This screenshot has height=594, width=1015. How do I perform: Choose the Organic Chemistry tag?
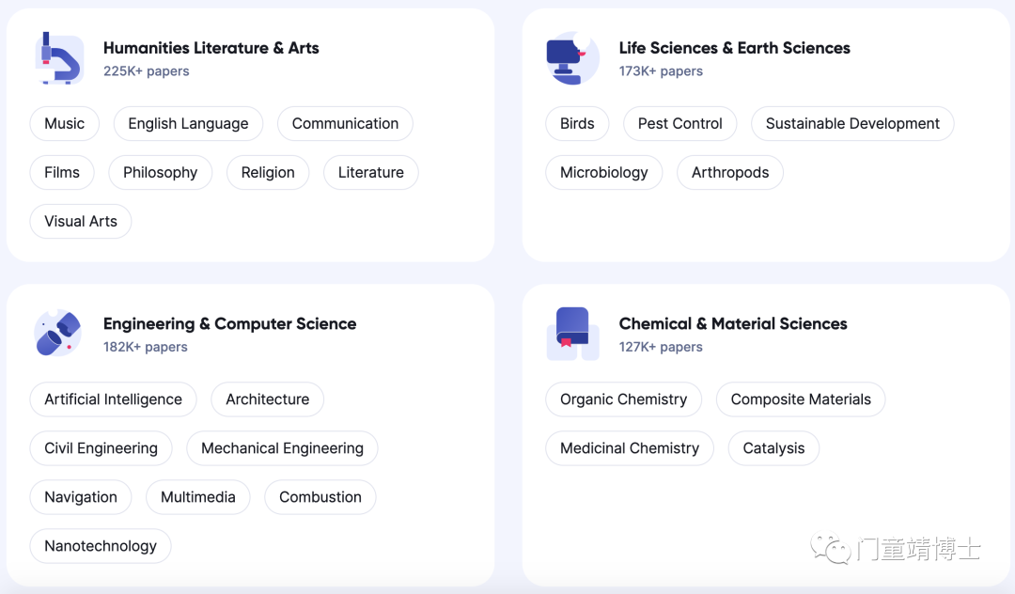623,399
